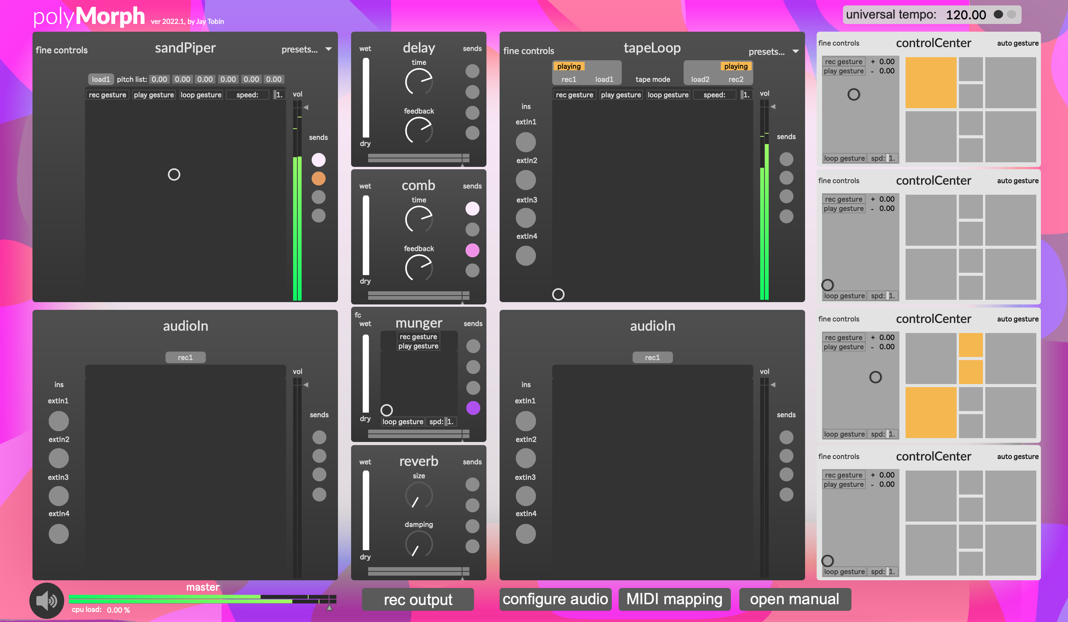Viewport: 1068px width, 622px height.
Task: Click the reverb wet/dry slider
Action: pos(366,510)
